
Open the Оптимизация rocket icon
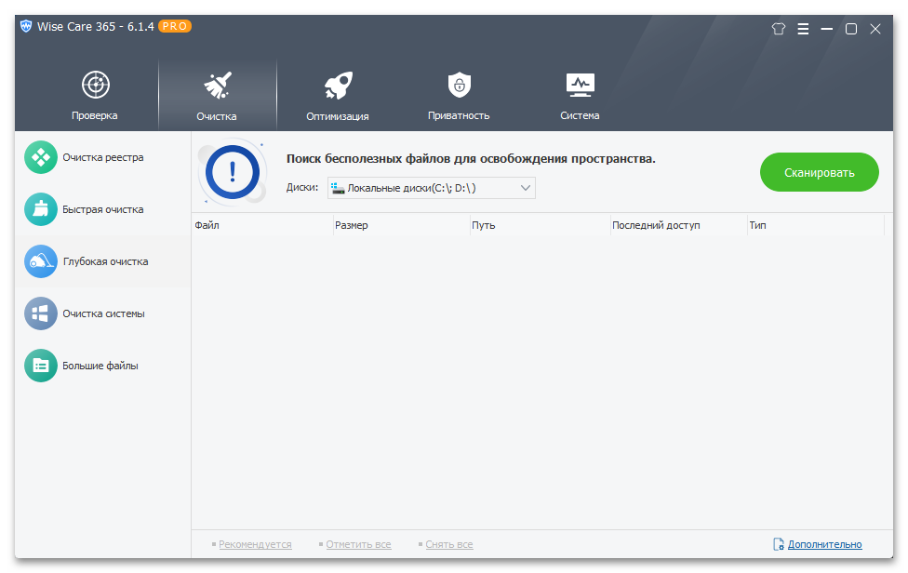pos(339,85)
